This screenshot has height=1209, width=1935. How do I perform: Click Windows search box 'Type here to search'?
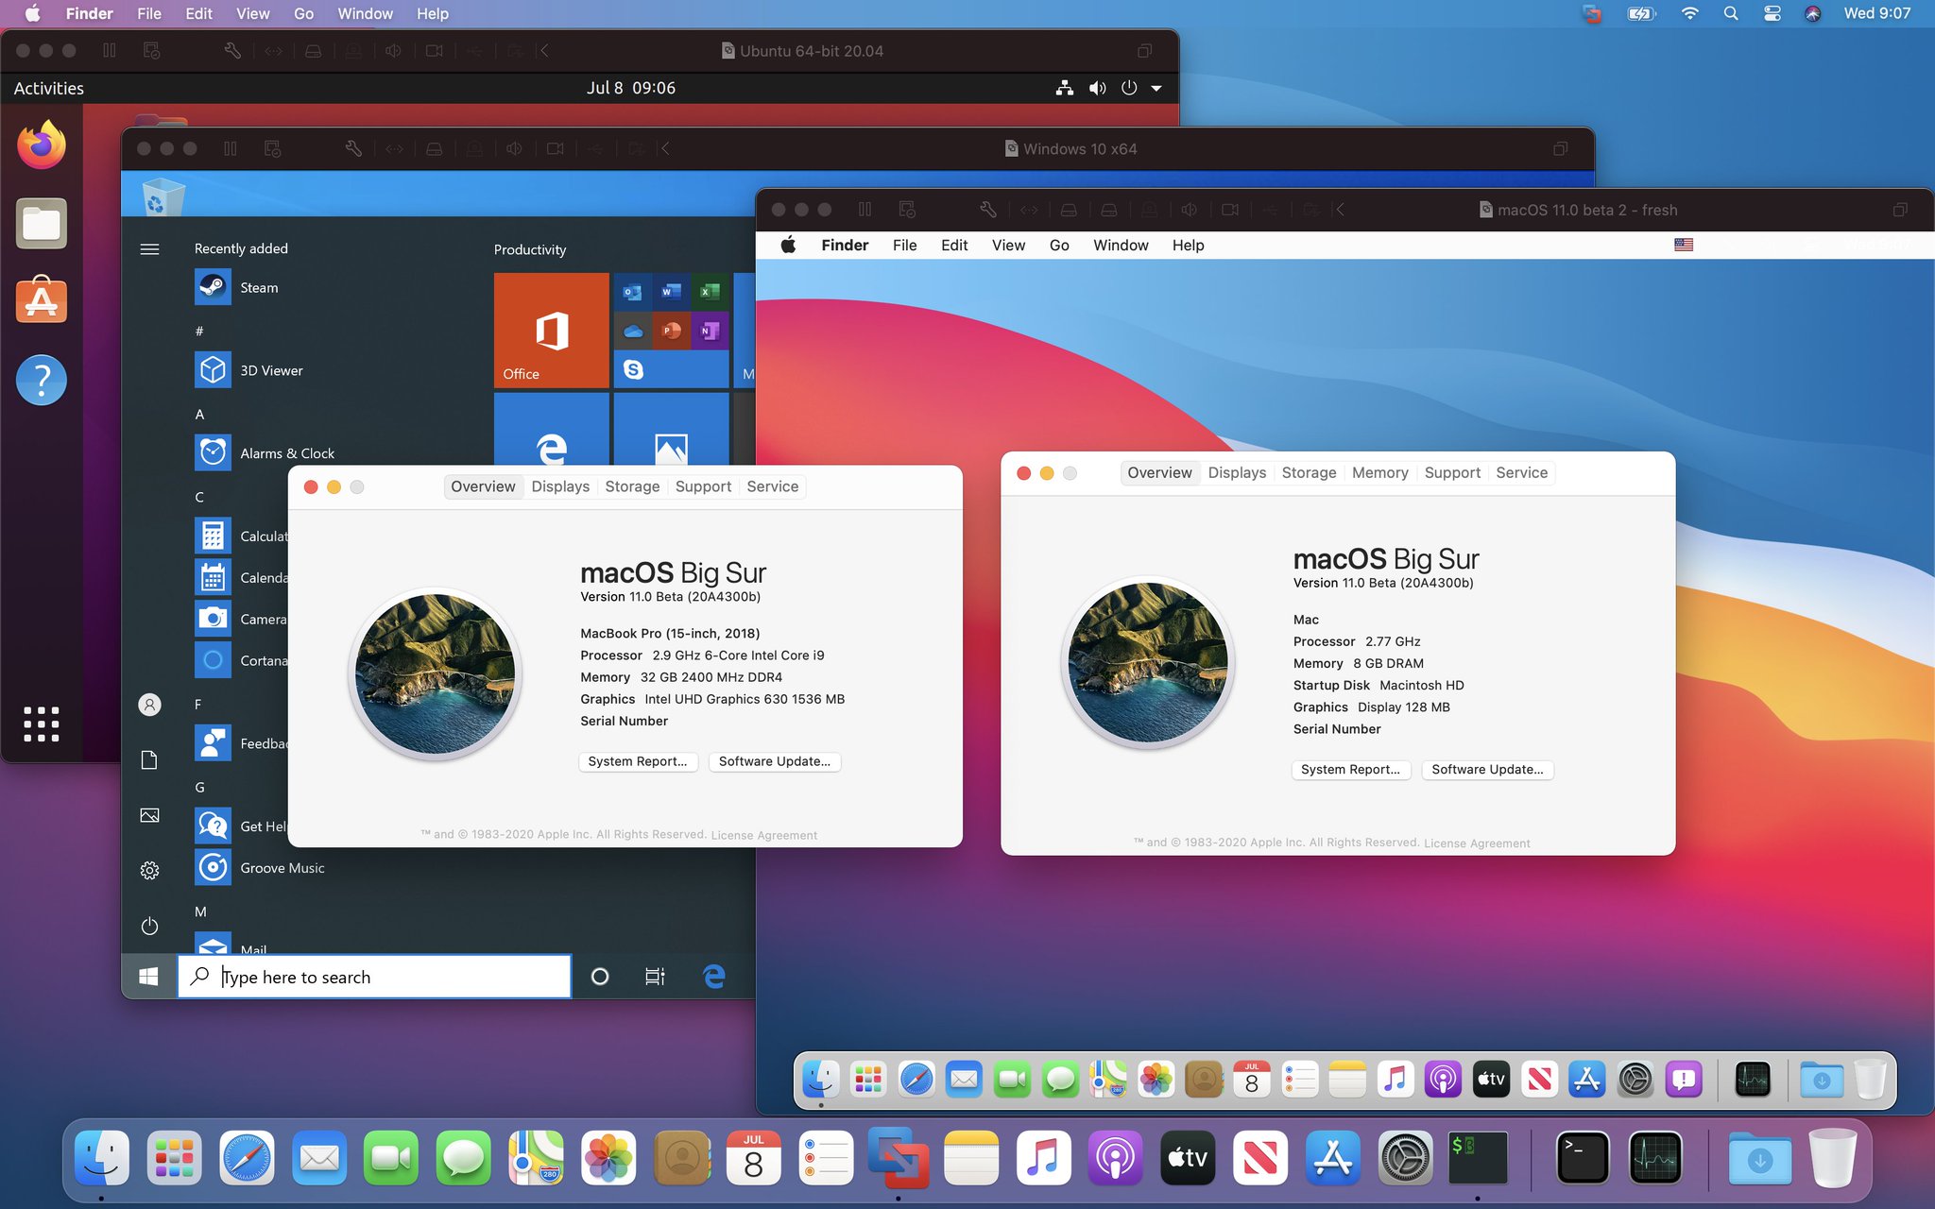(x=374, y=977)
